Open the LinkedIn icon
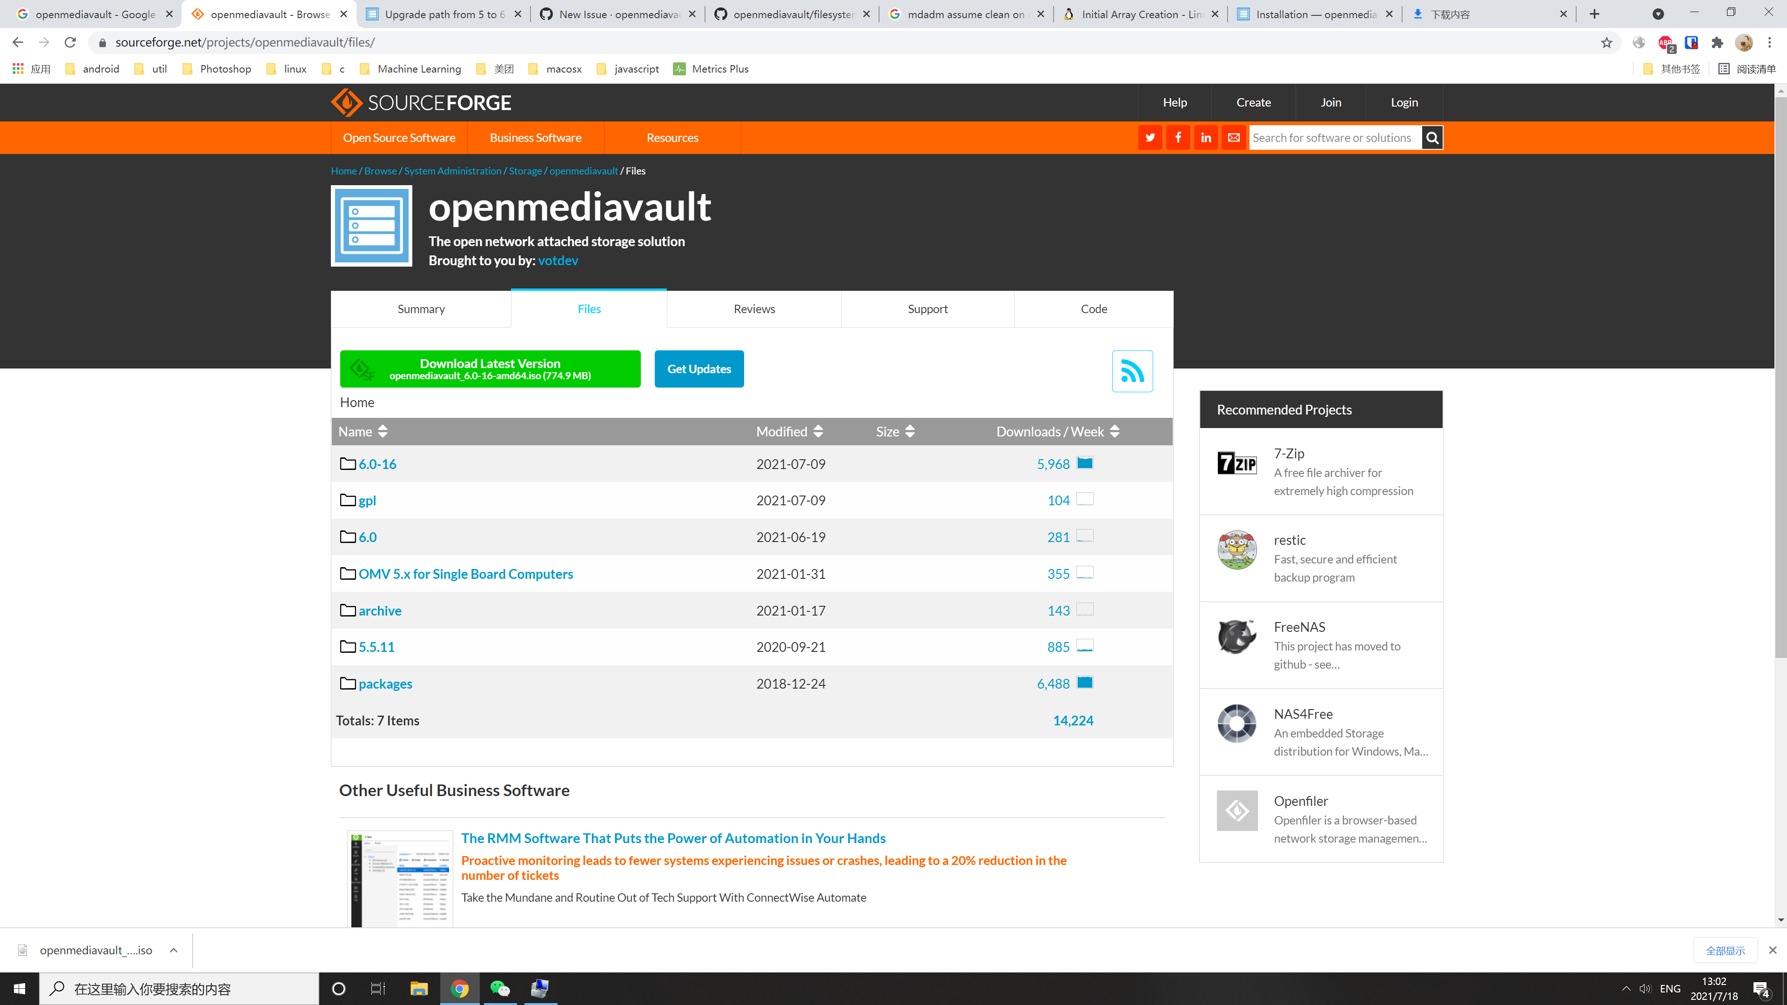The height and width of the screenshot is (1005, 1787). (1206, 137)
